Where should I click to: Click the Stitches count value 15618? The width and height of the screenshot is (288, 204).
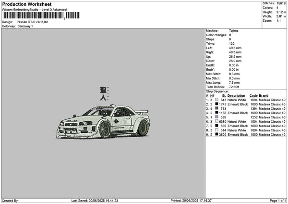click(281, 3)
